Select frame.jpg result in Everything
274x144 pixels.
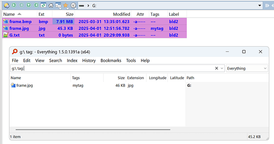(x=25, y=85)
